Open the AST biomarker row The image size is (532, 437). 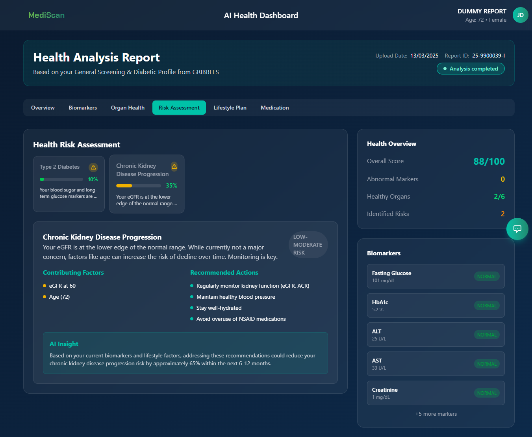tap(436, 364)
